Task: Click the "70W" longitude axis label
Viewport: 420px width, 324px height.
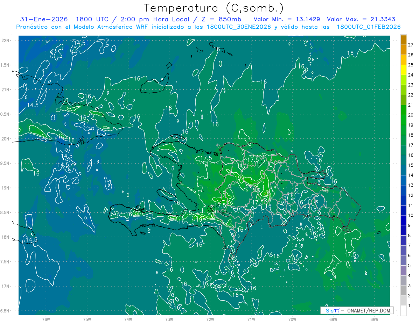Action: click(x=292, y=319)
